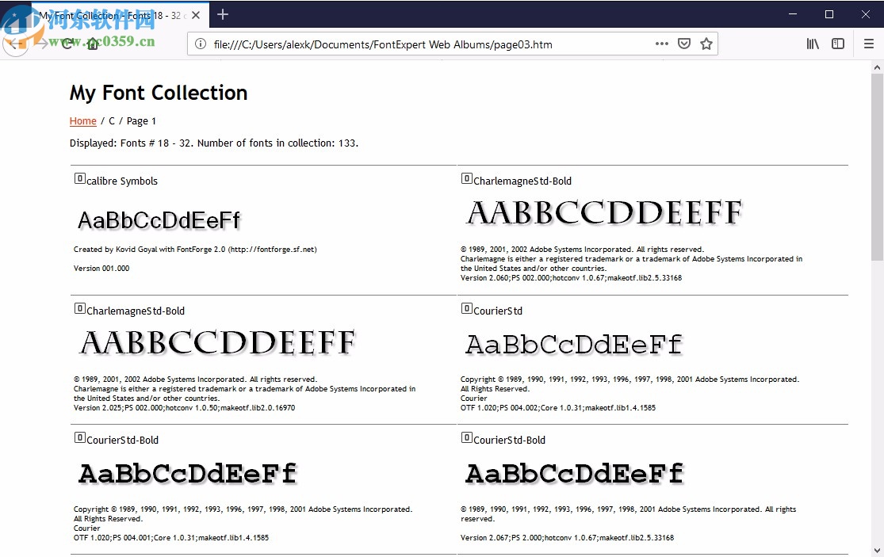Click the 'calibre Symbols' font name
884x557 pixels.
tap(122, 181)
